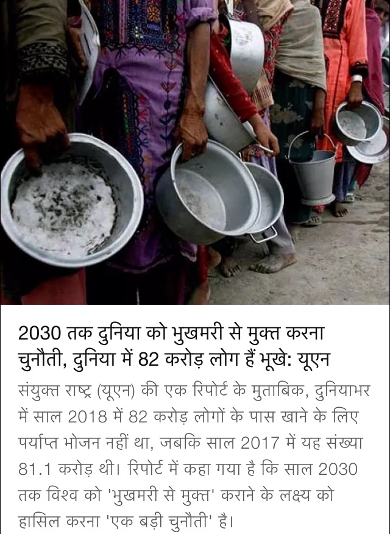Image resolution: width=390 pixels, height=534 pixels.
Task: Click the line starting with '81.1 करोड़ थी'
Action: pos(188,468)
